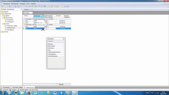Collapse the first Категория group row
169x95 pixels.
(x=25, y=19)
